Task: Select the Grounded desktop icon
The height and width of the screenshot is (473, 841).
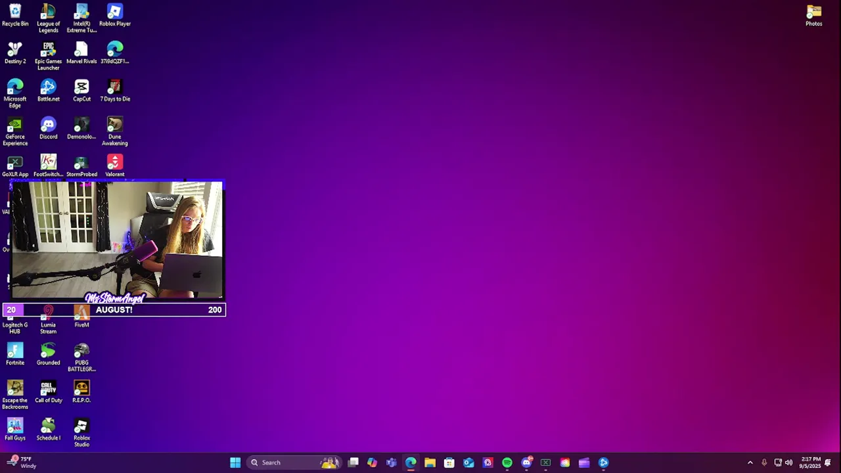Action: point(48,354)
